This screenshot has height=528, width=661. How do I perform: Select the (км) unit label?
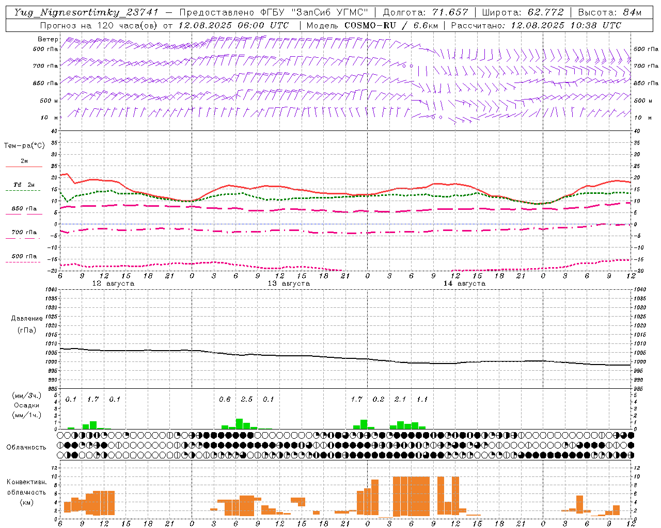click(x=27, y=502)
